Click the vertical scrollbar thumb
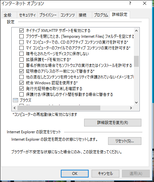Image resolution: width=154 pixels, height=182 pixels. pyautogui.click(x=136, y=61)
